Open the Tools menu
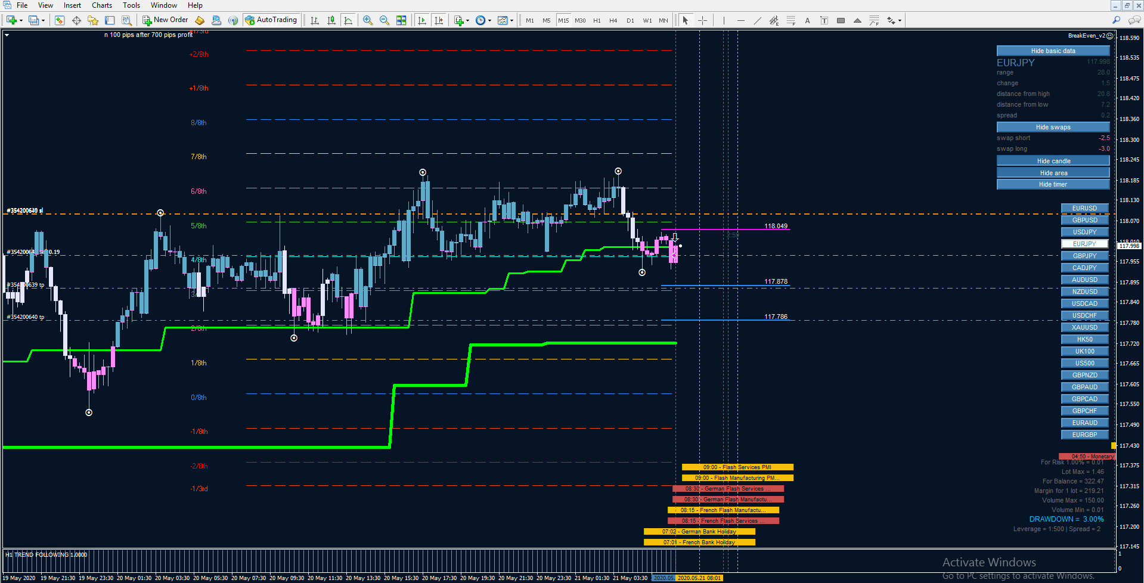This screenshot has height=583, width=1144. point(131,5)
